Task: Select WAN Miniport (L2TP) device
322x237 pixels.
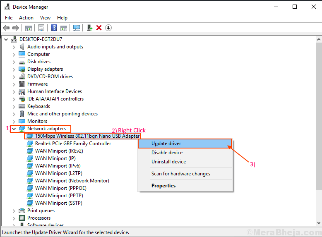Action: (59, 173)
